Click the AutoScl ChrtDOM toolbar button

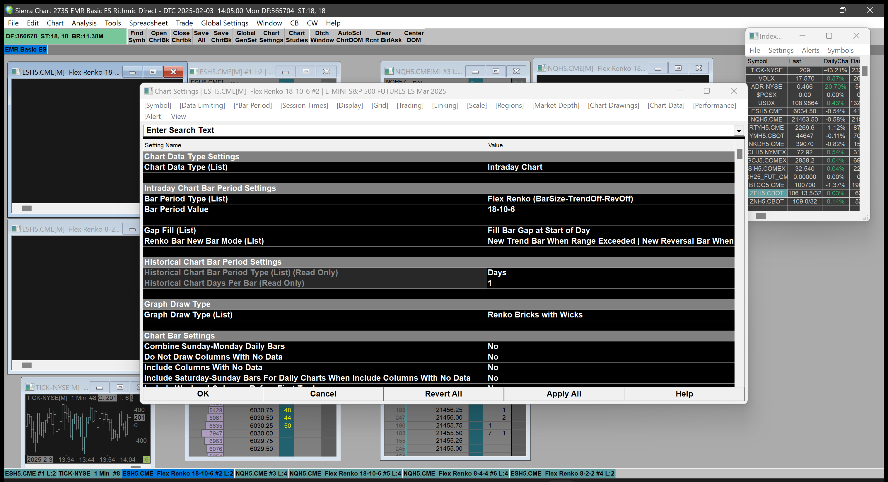[x=349, y=37]
